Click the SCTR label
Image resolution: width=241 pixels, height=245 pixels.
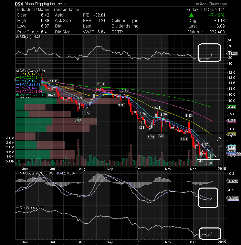point(118,32)
